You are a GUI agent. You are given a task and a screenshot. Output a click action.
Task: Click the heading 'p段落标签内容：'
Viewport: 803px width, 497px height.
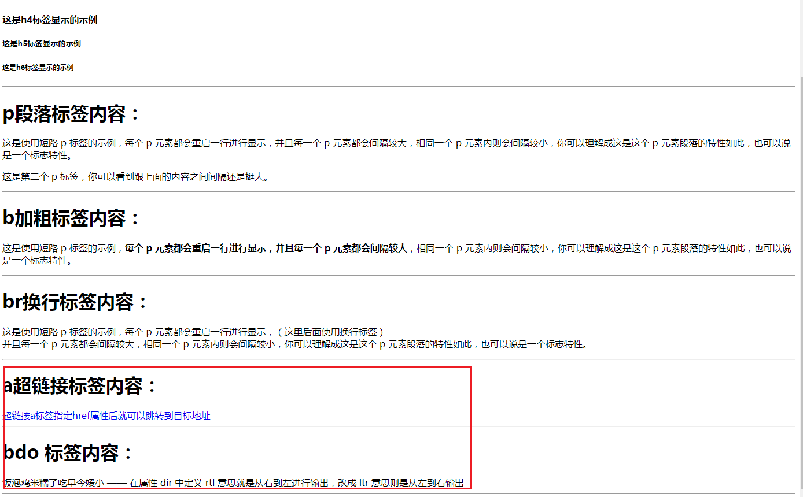tap(72, 114)
